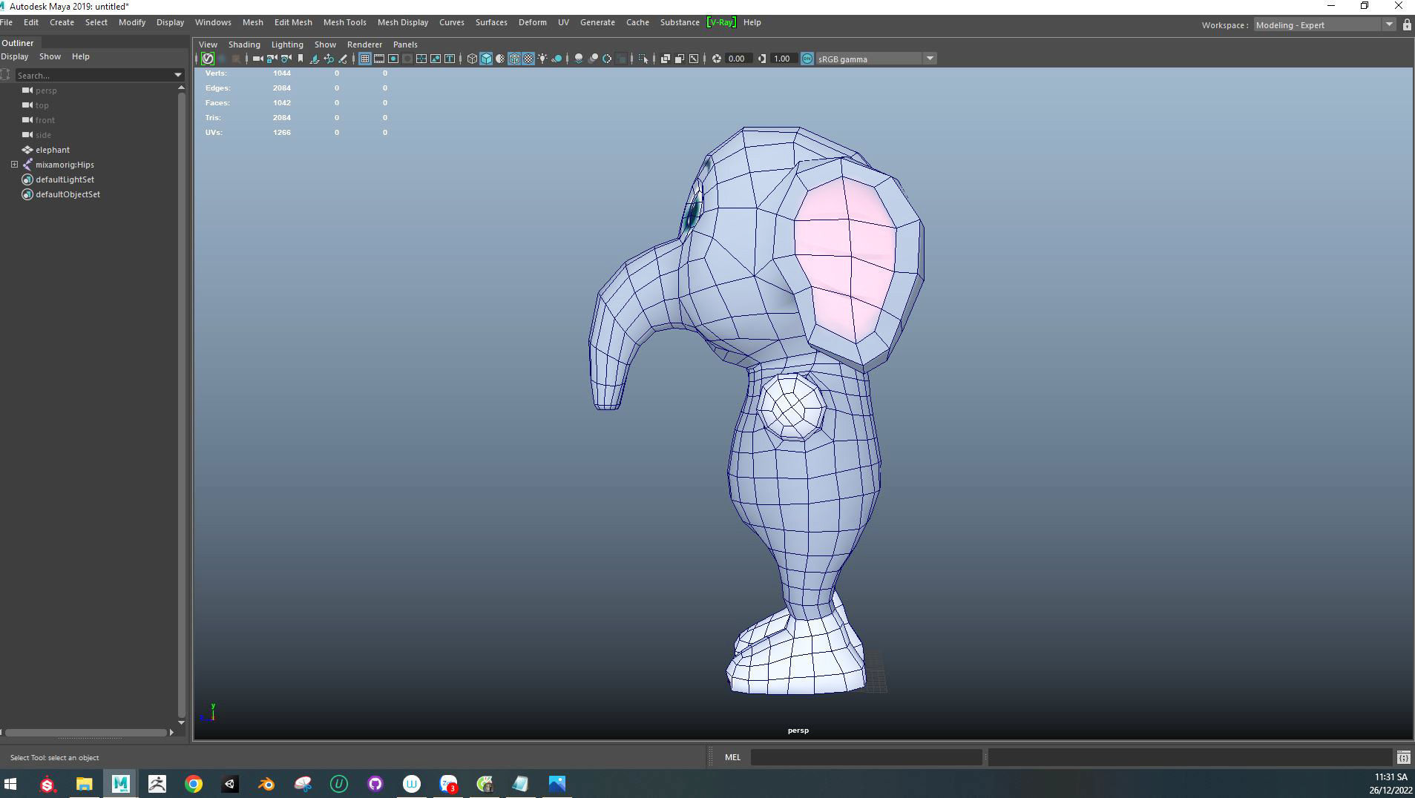Open the Script Editor icon
1415x798 pixels.
click(x=1403, y=757)
